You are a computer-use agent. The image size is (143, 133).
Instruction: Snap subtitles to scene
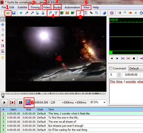click(67, 13)
